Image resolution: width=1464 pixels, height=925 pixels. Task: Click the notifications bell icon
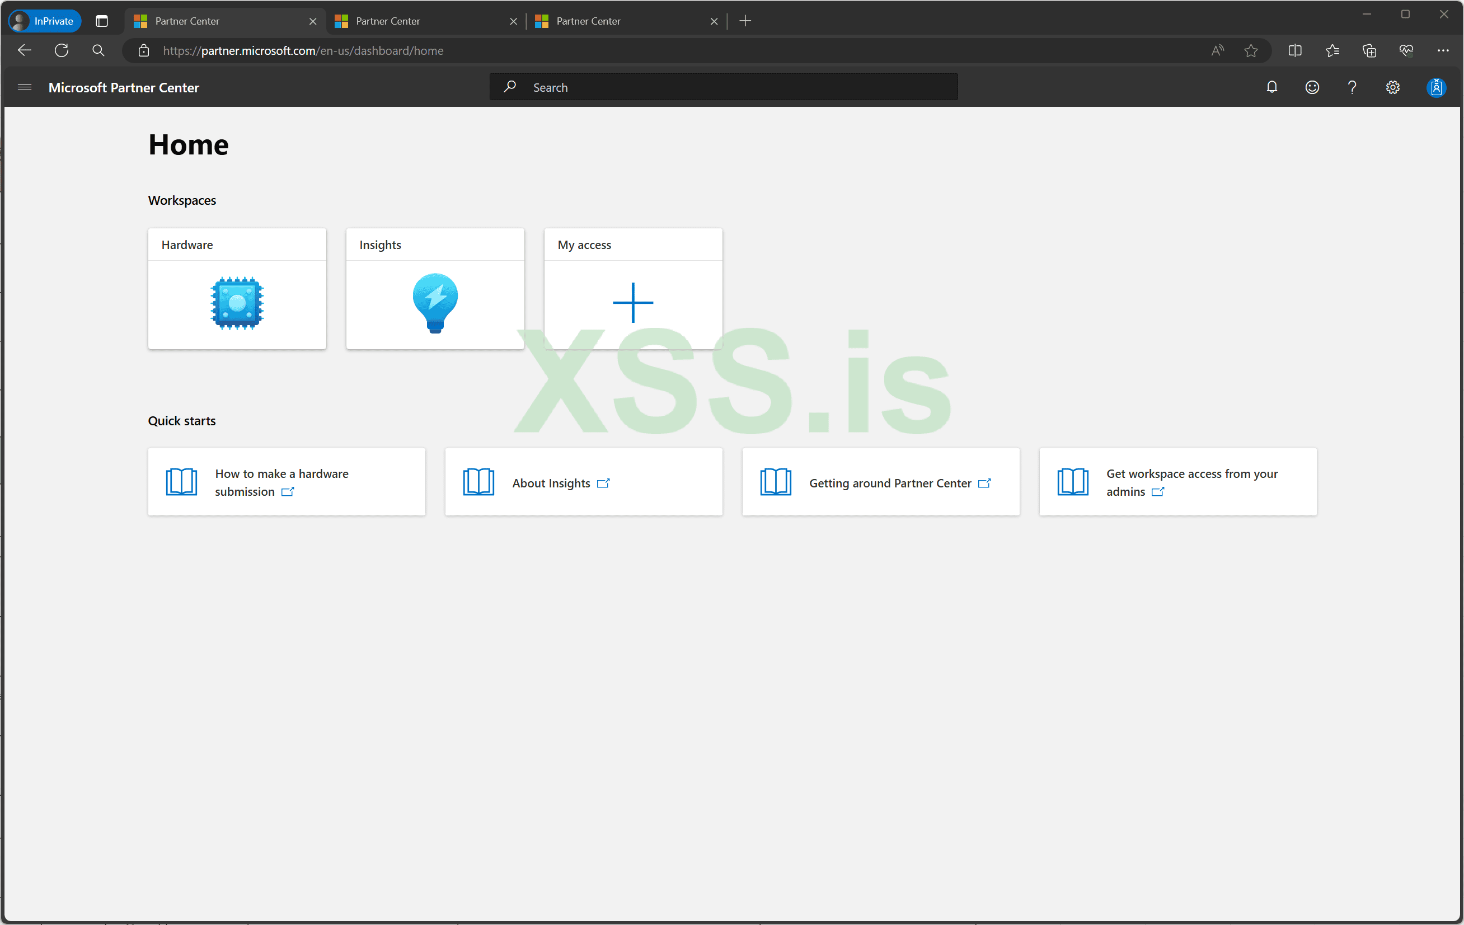click(1271, 87)
